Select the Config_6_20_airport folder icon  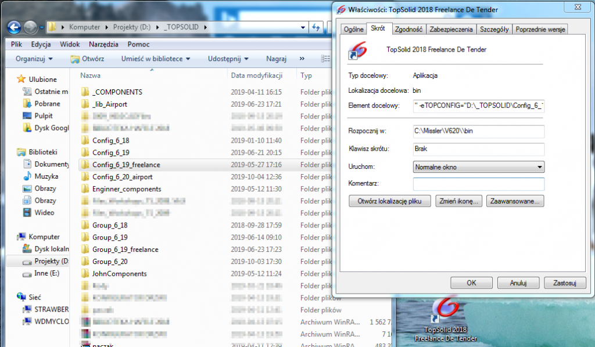click(x=85, y=176)
